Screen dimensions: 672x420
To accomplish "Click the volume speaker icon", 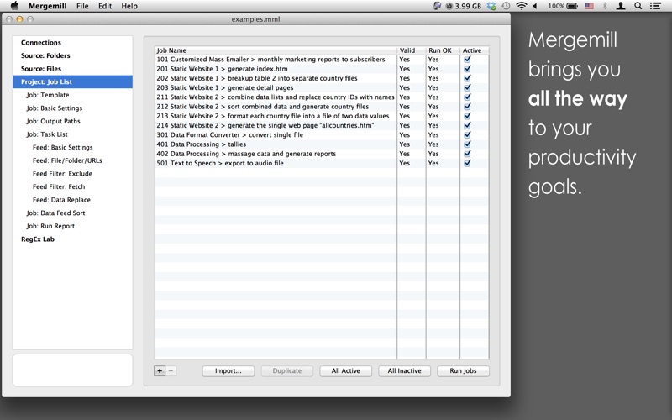I will point(535,6).
